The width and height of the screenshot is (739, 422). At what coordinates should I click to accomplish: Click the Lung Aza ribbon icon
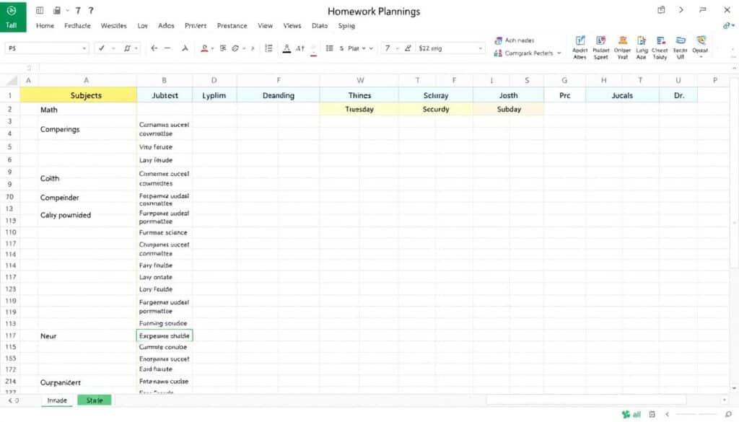tap(642, 48)
